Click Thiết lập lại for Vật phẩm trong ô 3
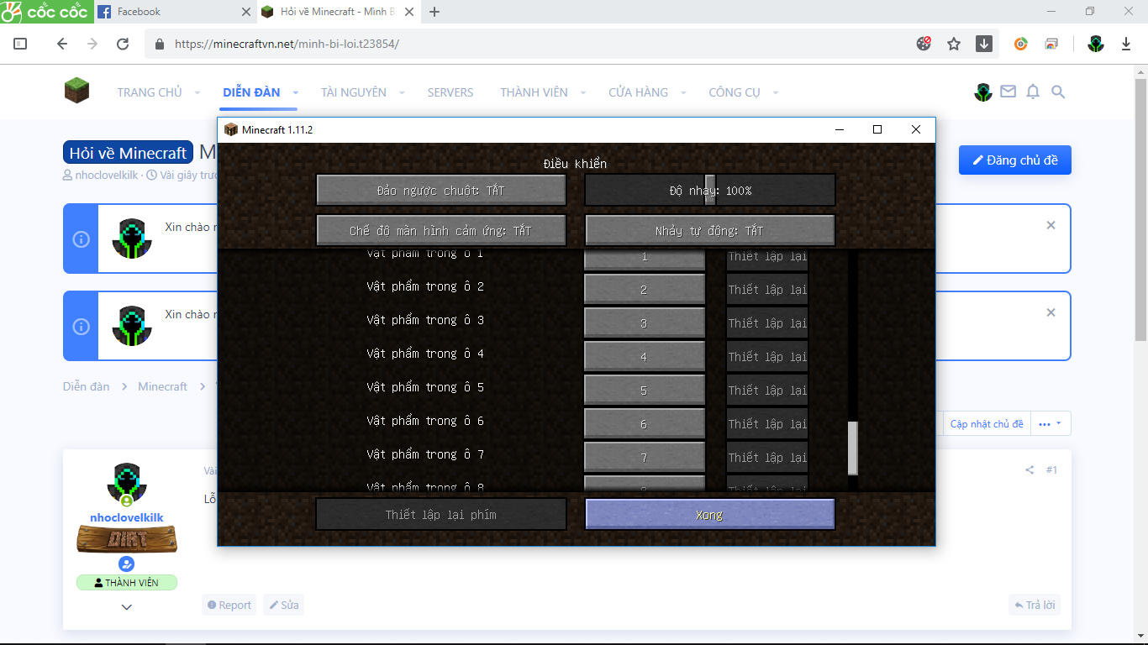 tap(766, 323)
